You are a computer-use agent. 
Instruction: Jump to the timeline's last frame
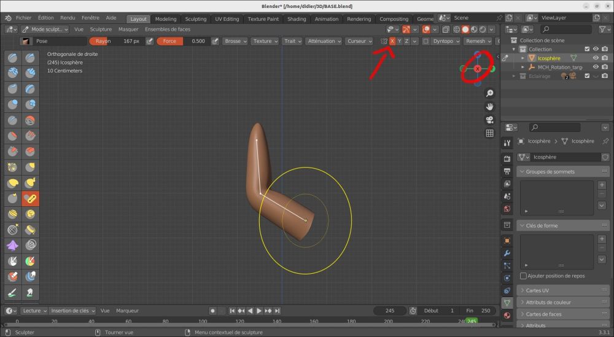(278, 311)
